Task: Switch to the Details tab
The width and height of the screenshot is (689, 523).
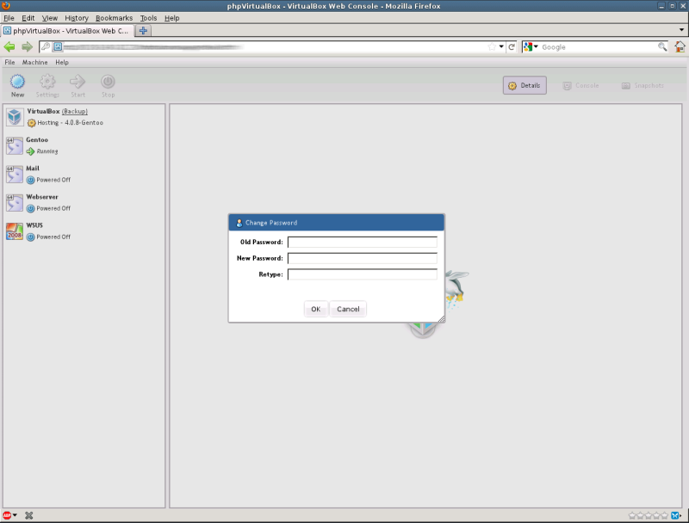Action: point(525,85)
